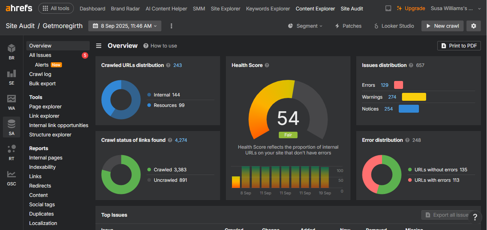This screenshot has width=487, height=230.
Task: Start a New crawl
Action: 442,26
